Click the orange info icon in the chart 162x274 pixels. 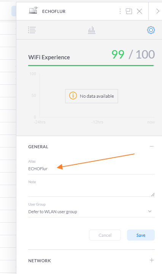[x=73, y=96]
